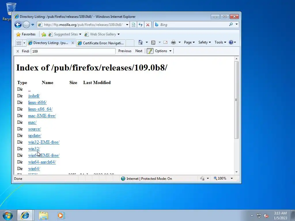The image size is (295, 221).
Task: Open the Page menu
Action: click(x=189, y=42)
